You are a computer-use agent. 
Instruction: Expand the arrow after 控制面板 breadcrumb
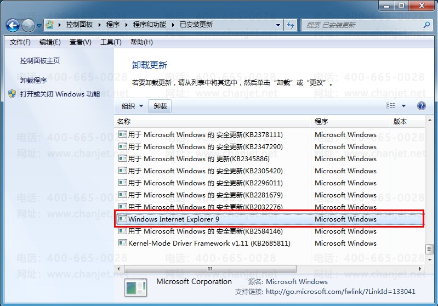(x=100, y=25)
